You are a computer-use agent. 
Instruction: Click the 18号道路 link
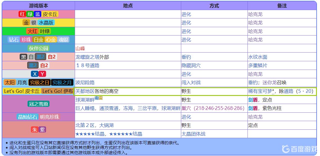click(88, 66)
